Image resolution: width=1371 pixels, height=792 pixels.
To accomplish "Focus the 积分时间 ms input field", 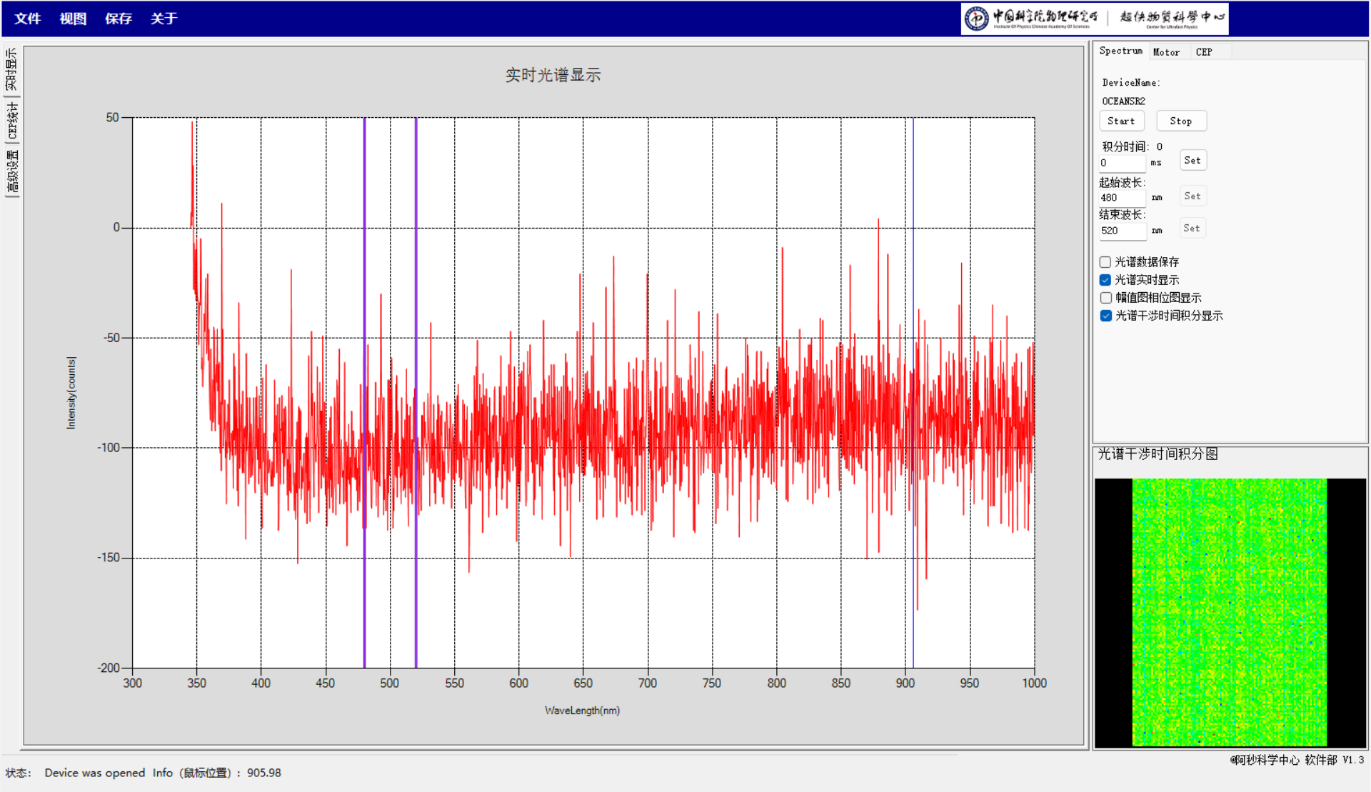I will 1122,163.
